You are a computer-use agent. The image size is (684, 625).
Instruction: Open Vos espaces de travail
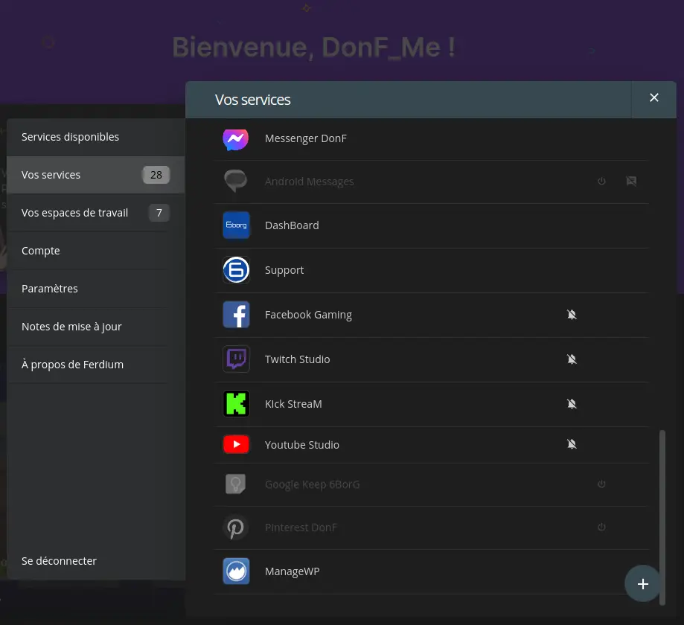[x=95, y=213]
